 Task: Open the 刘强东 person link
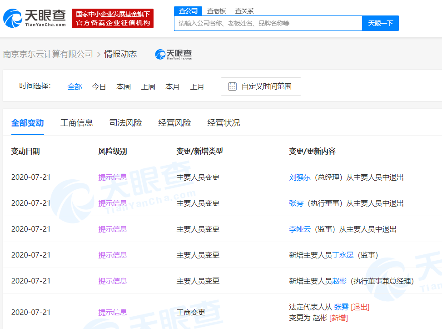(300, 177)
